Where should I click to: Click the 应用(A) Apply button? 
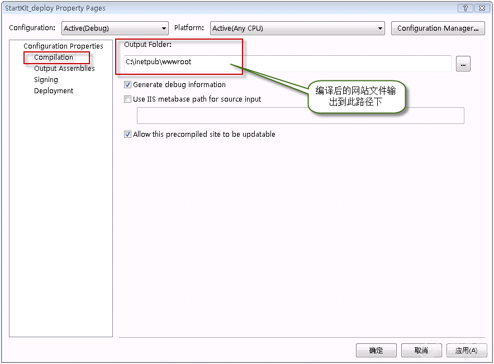466,350
